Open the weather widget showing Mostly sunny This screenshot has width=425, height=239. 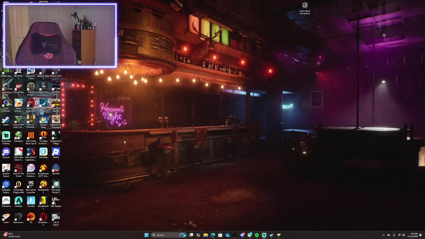12,235
